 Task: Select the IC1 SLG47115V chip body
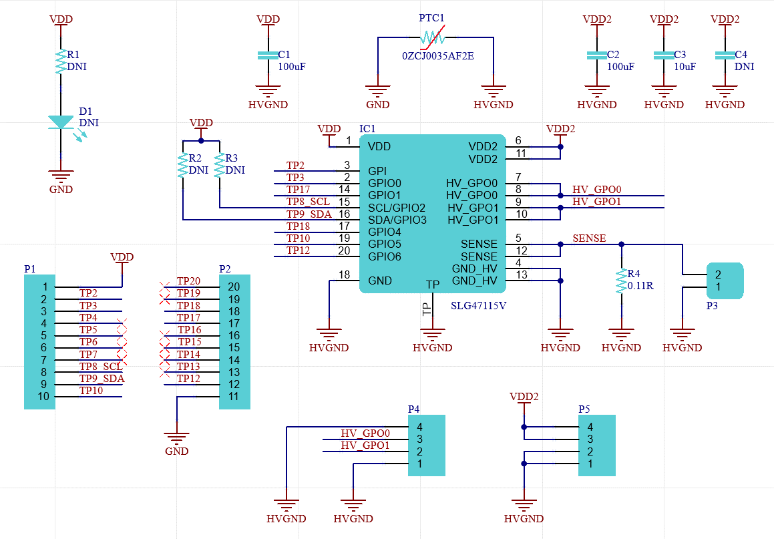432,214
